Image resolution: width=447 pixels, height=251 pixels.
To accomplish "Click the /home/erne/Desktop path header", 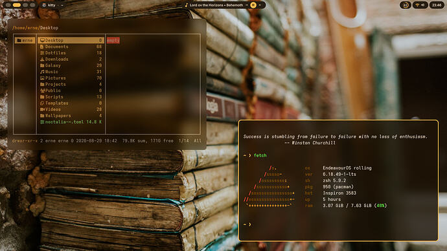I will [x=35, y=28].
